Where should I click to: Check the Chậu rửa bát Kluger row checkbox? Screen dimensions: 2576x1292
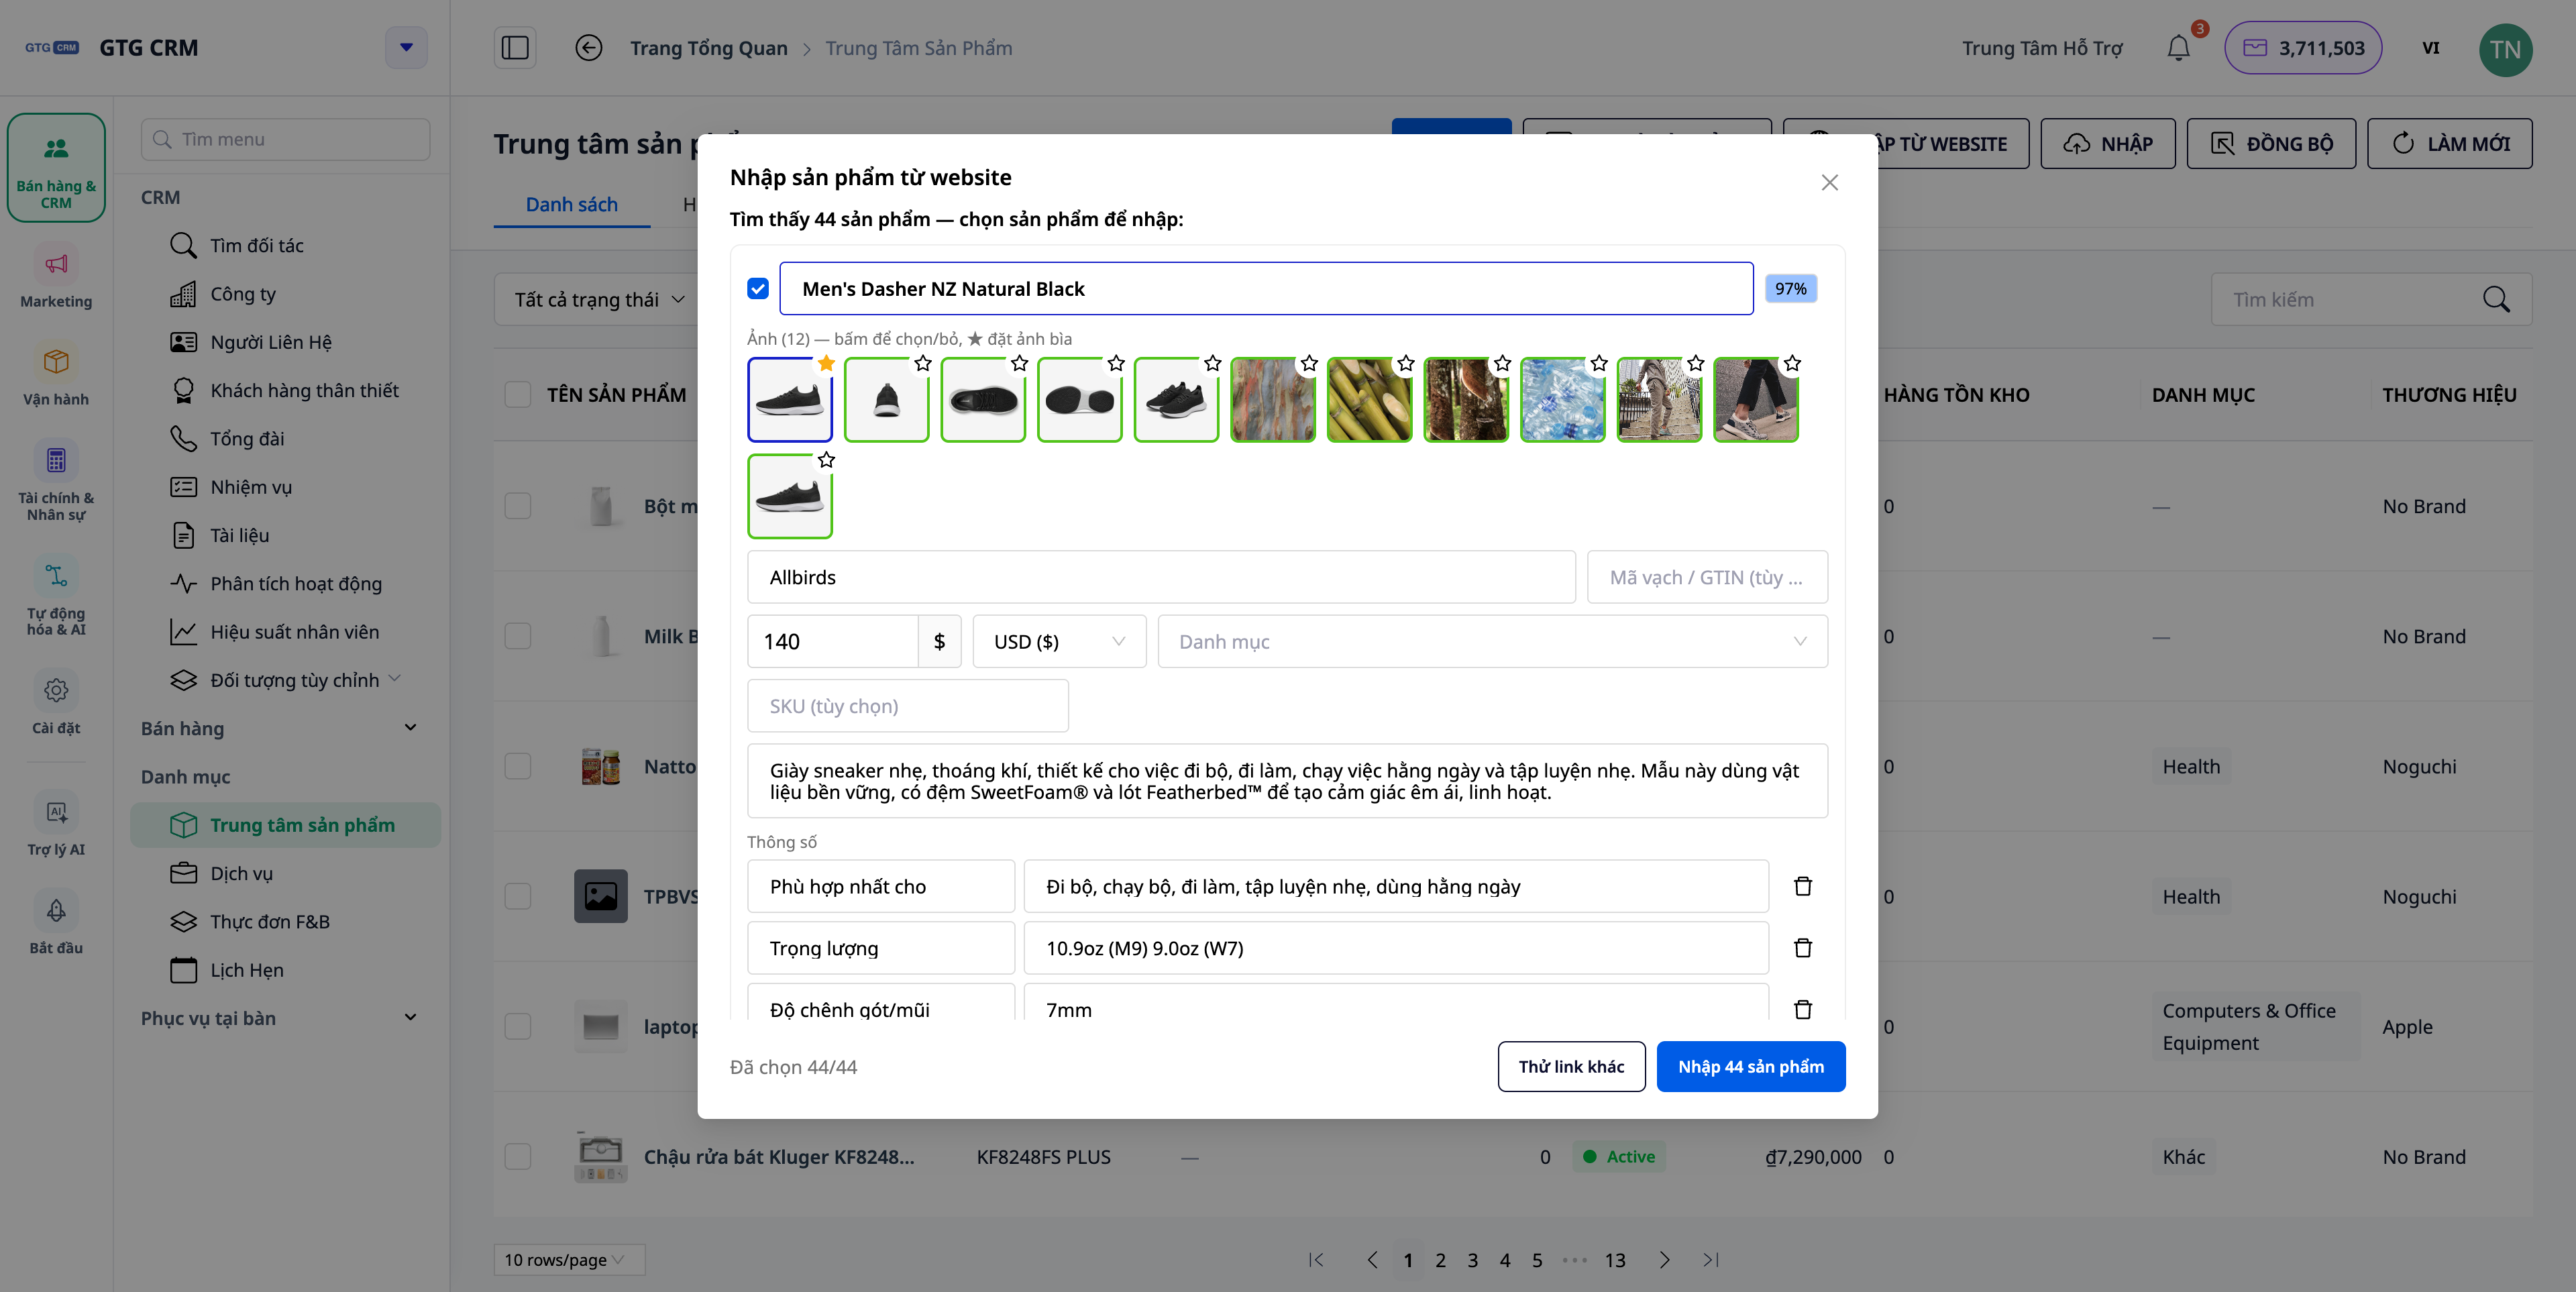coord(518,1157)
